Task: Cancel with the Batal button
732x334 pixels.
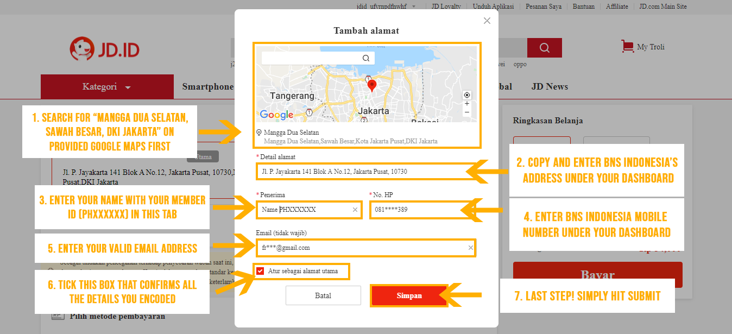Action: 323,295
